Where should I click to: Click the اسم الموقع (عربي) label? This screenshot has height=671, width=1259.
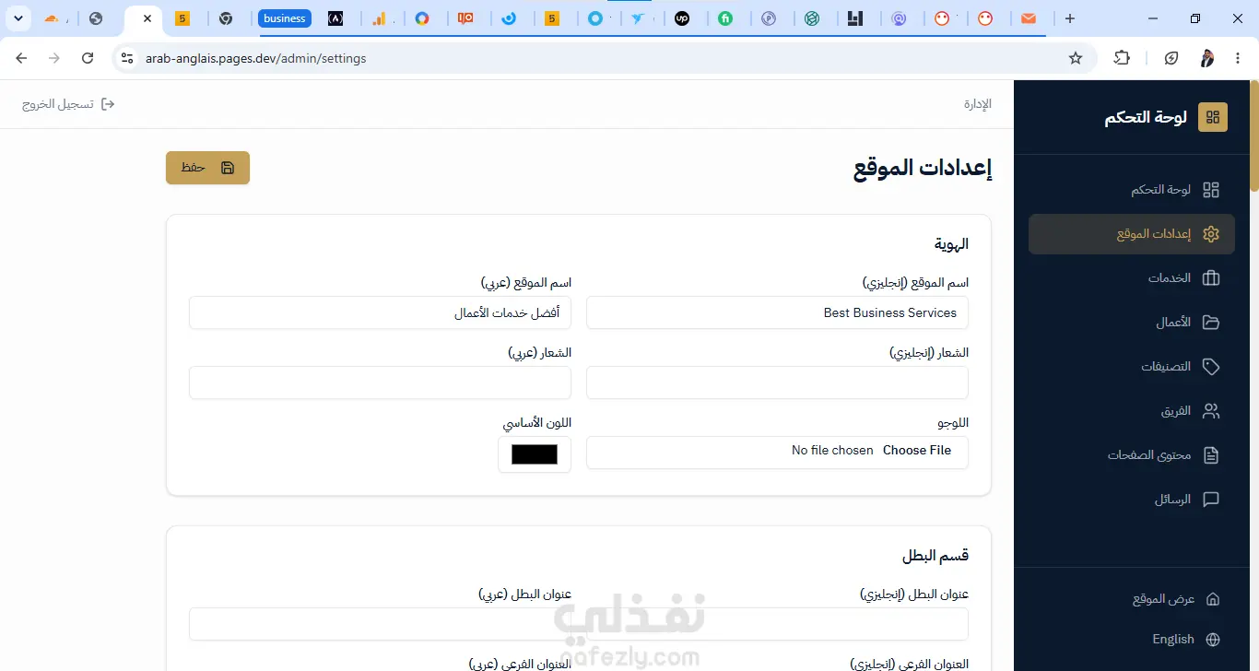pos(526,283)
